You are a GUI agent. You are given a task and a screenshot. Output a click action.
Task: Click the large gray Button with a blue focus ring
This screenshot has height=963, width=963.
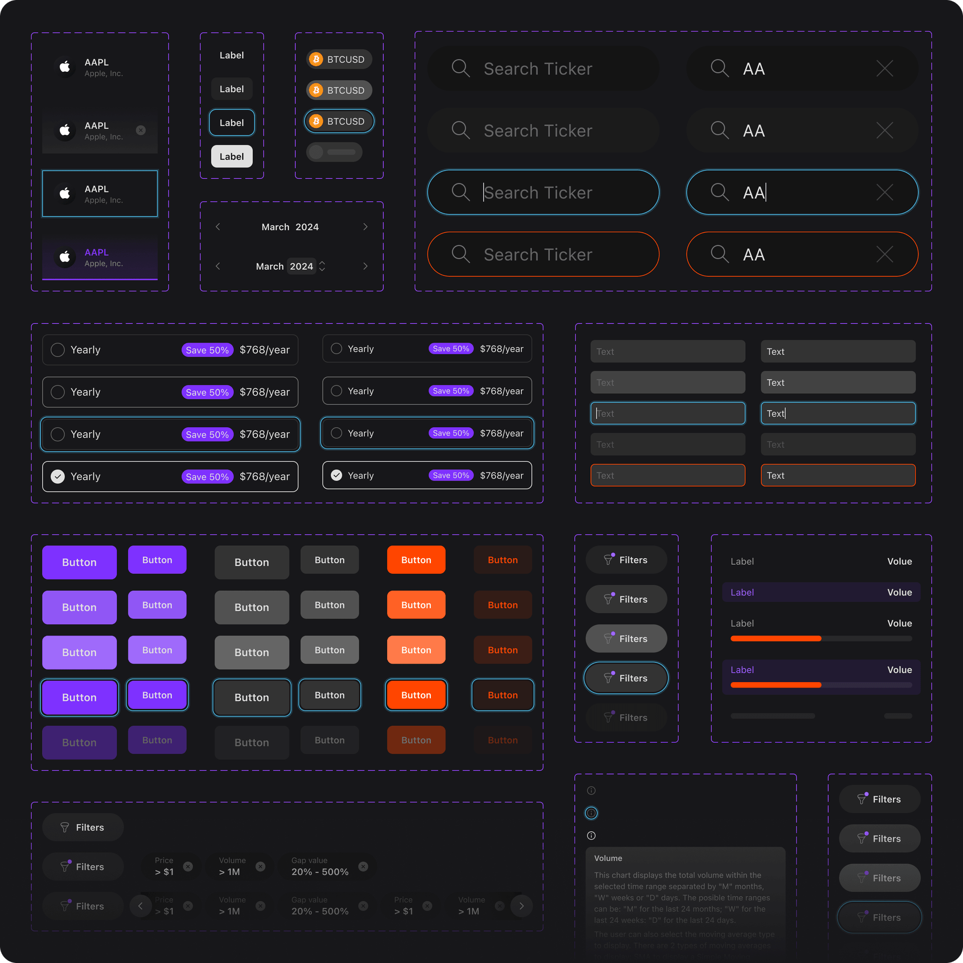pos(252,698)
